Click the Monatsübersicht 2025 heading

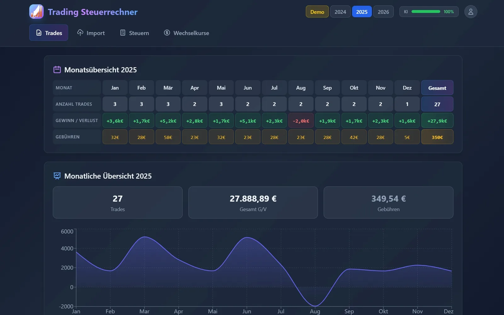[x=100, y=70]
